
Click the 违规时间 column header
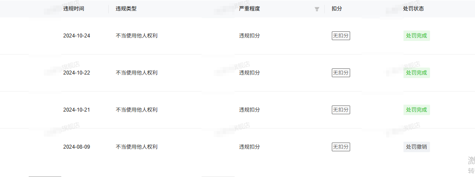point(73,9)
